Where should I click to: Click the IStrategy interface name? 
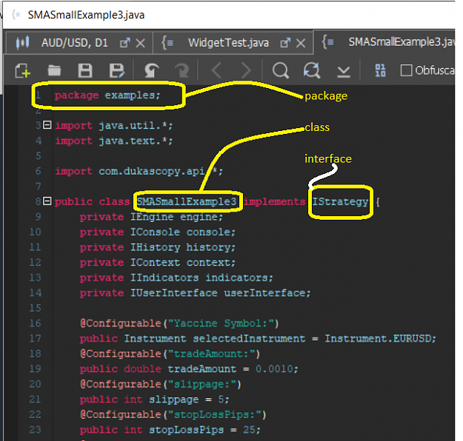click(x=341, y=202)
